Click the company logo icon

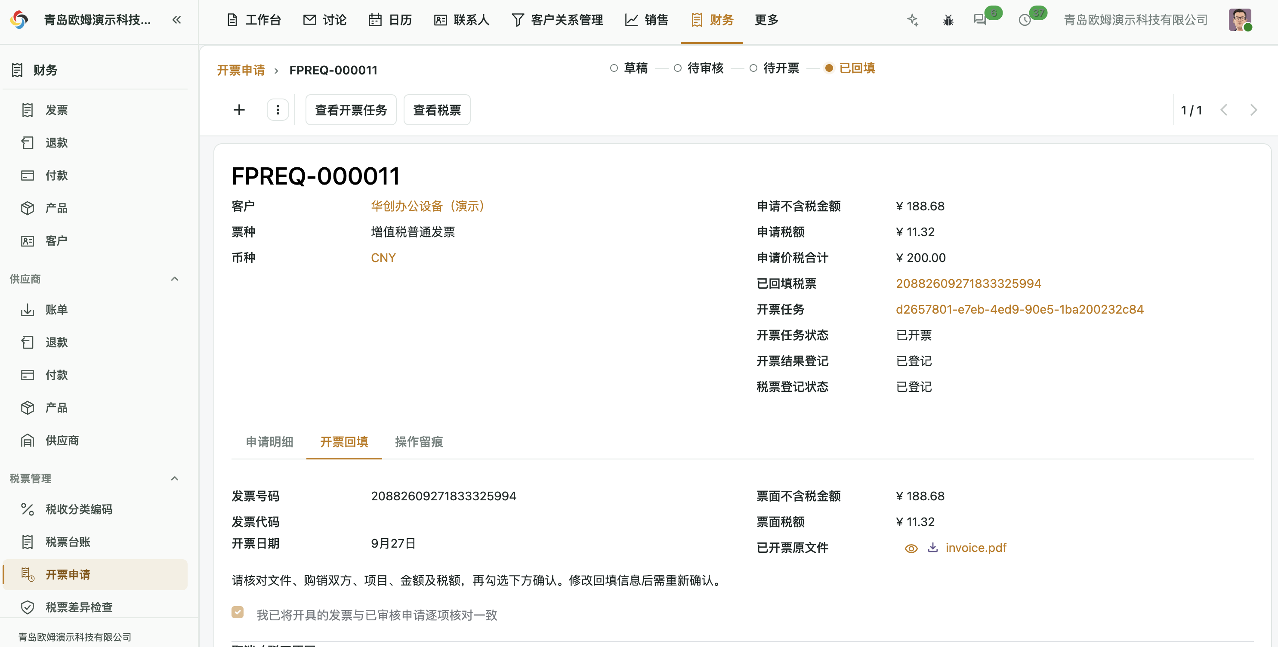[x=19, y=20]
